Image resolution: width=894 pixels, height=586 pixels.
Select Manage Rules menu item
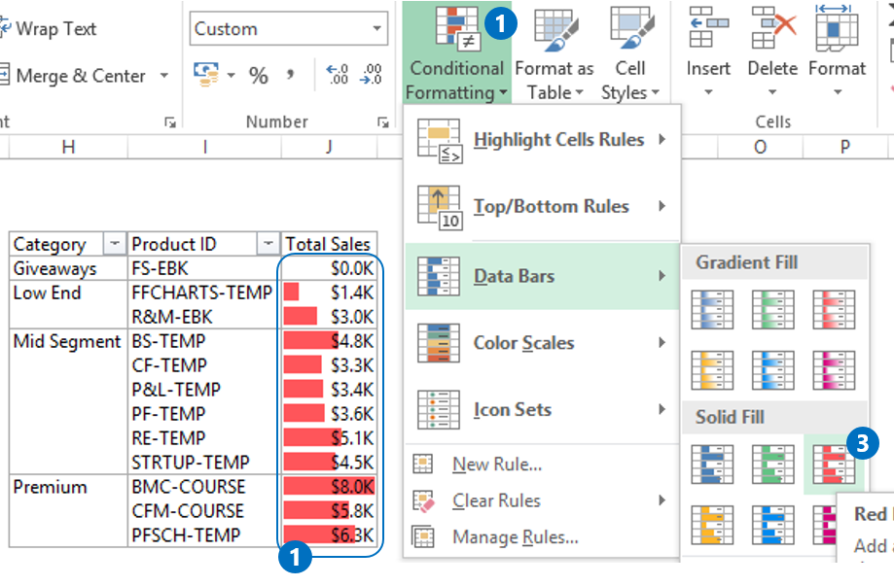pyautogui.click(x=542, y=537)
